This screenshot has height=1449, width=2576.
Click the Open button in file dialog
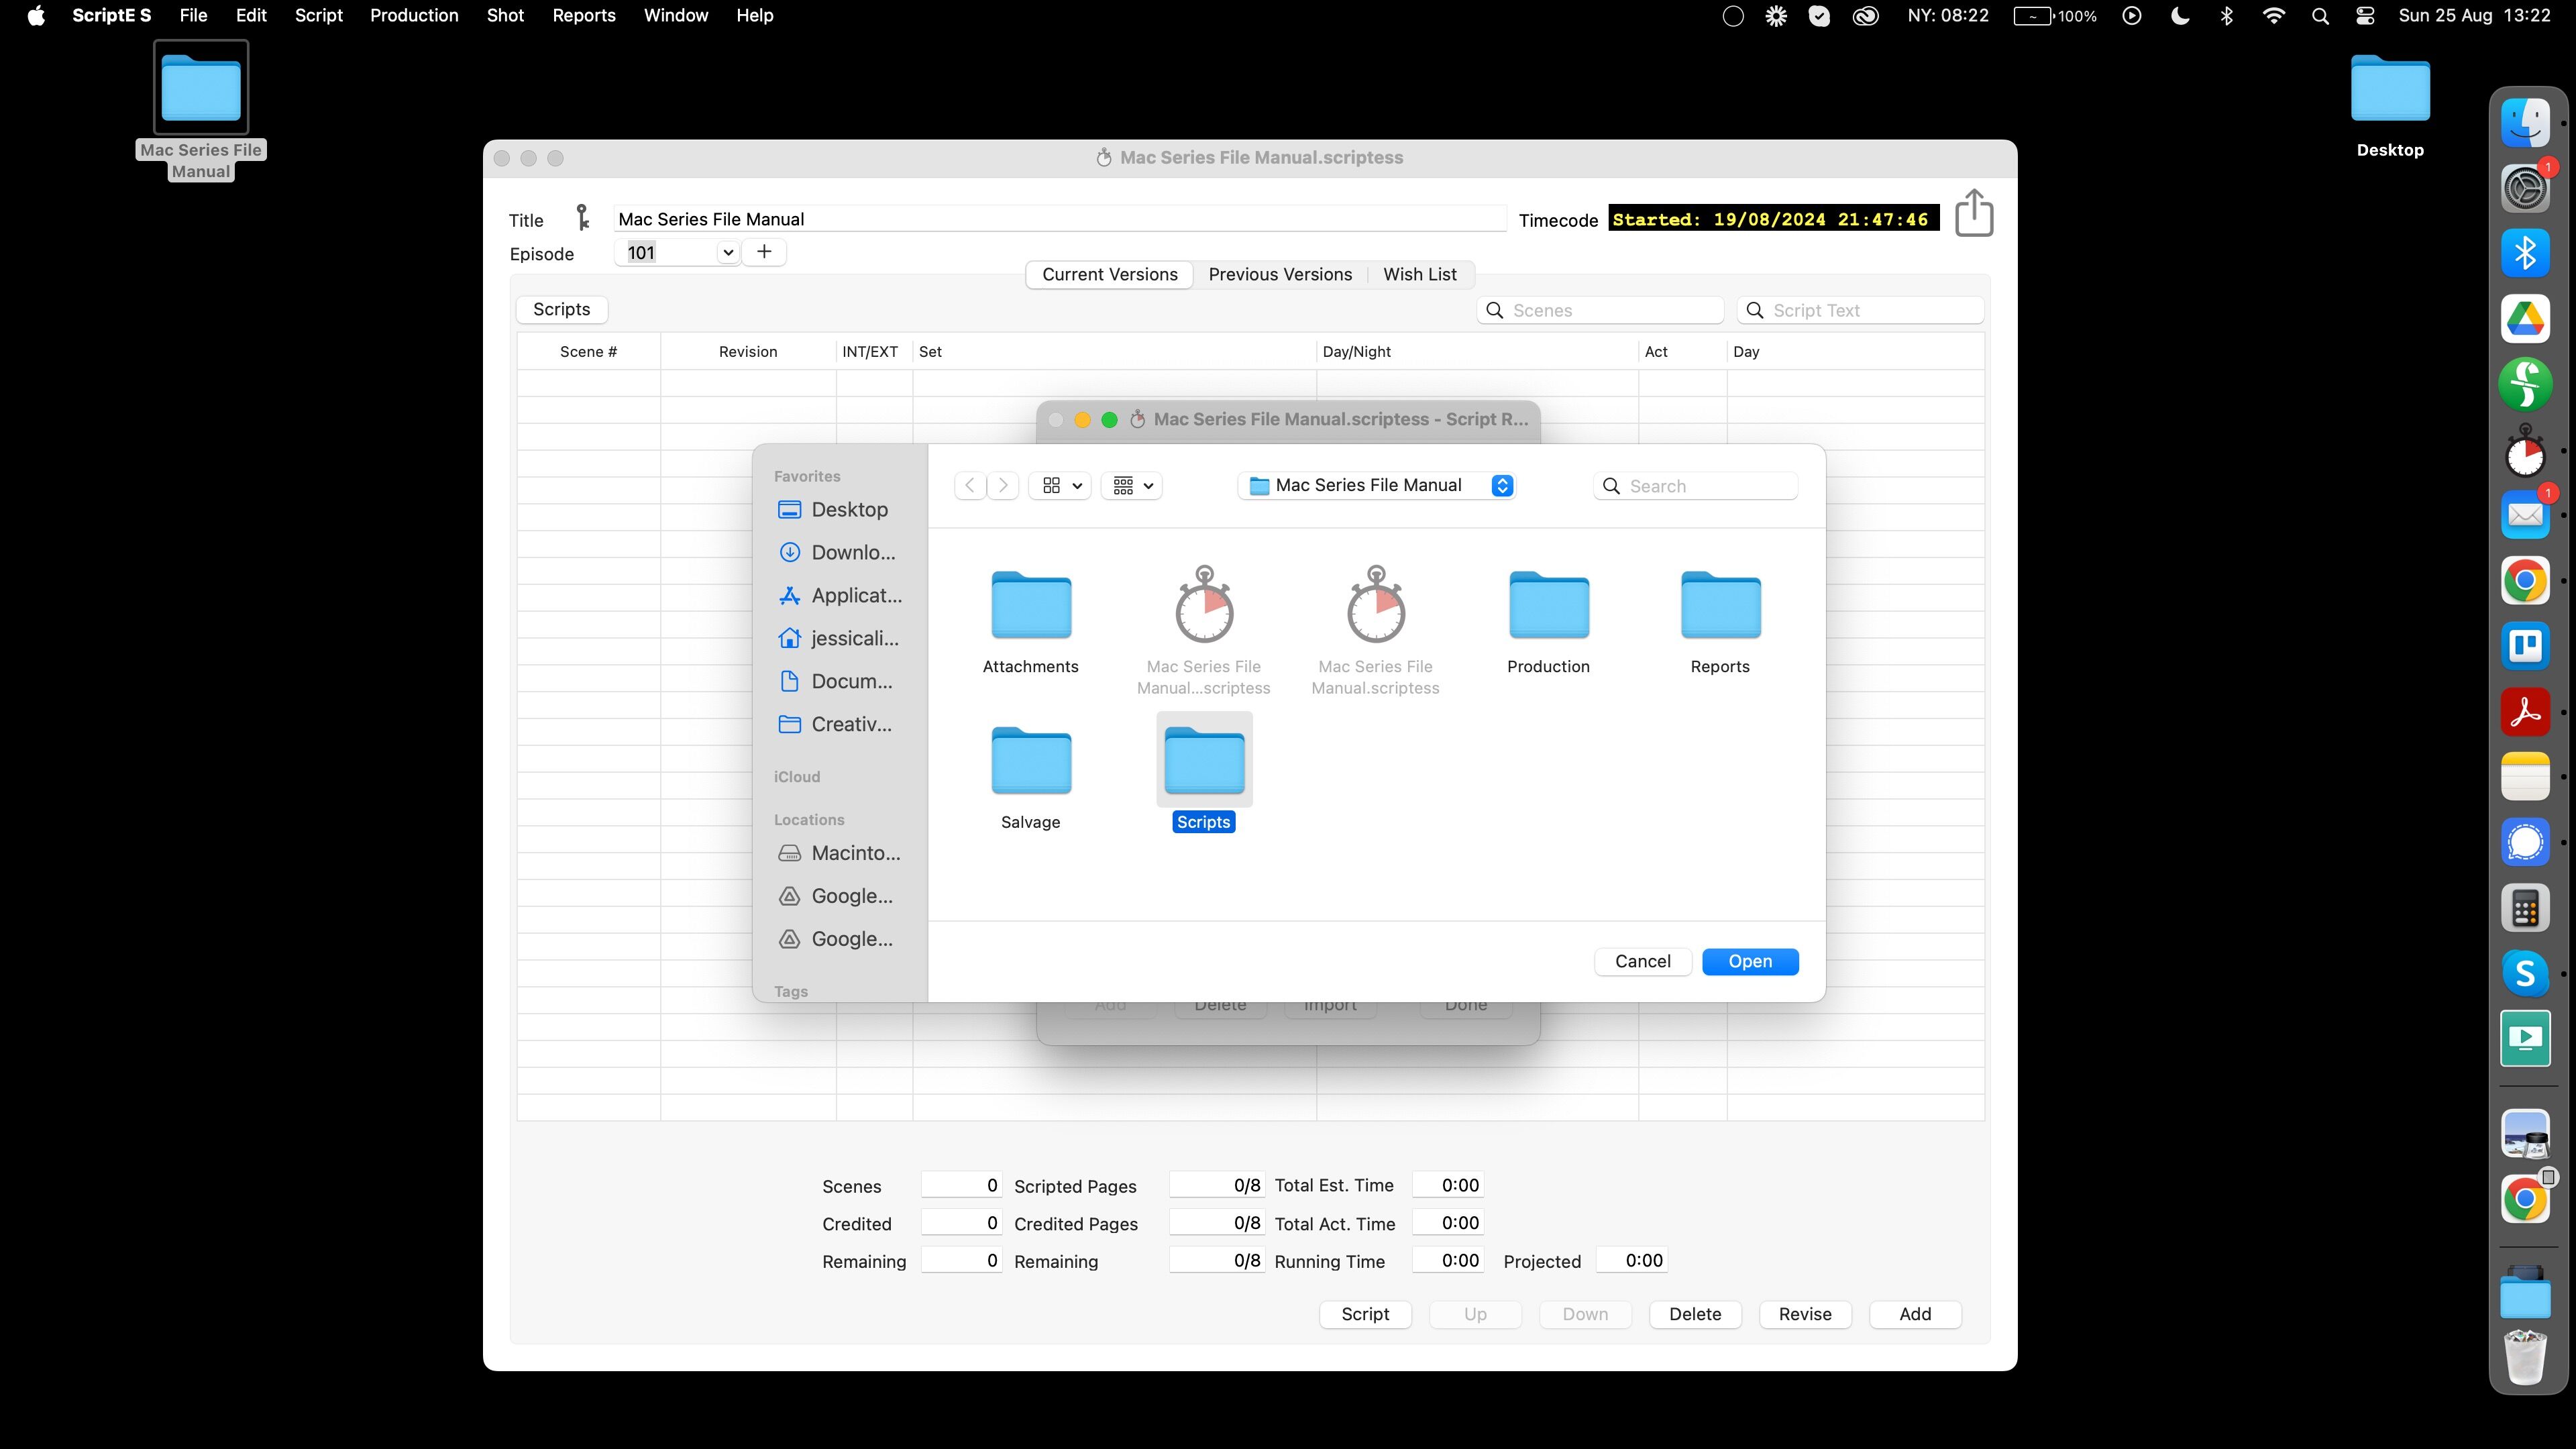(x=1749, y=962)
